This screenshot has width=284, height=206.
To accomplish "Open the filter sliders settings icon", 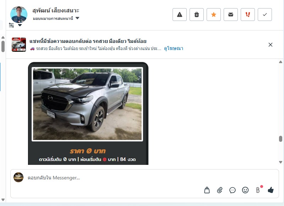I will pyautogui.click(x=11, y=25).
